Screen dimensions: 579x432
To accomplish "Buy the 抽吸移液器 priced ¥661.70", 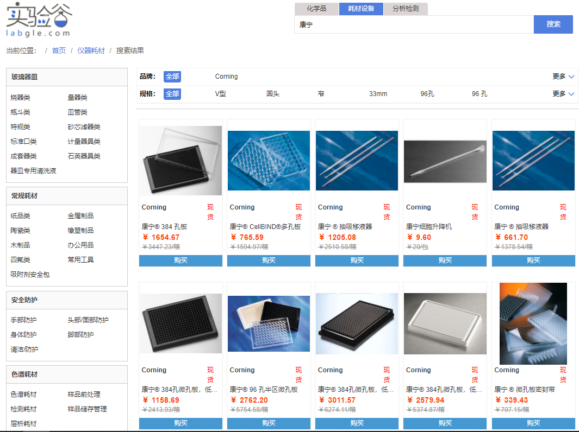I will pyautogui.click(x=533, y=261).
